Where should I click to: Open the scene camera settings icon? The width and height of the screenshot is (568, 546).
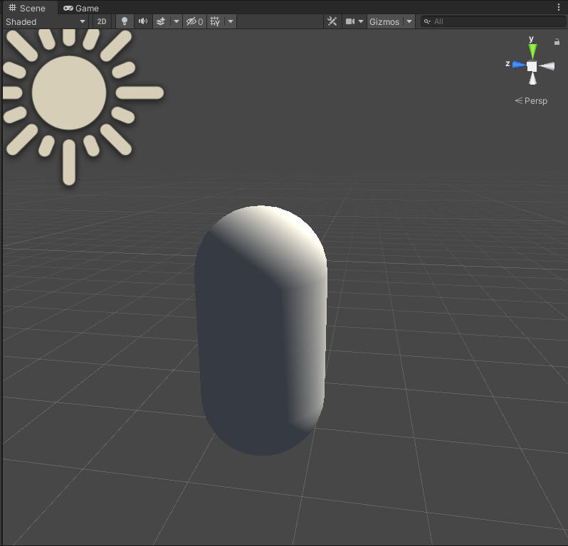click(x=350, y=22)
